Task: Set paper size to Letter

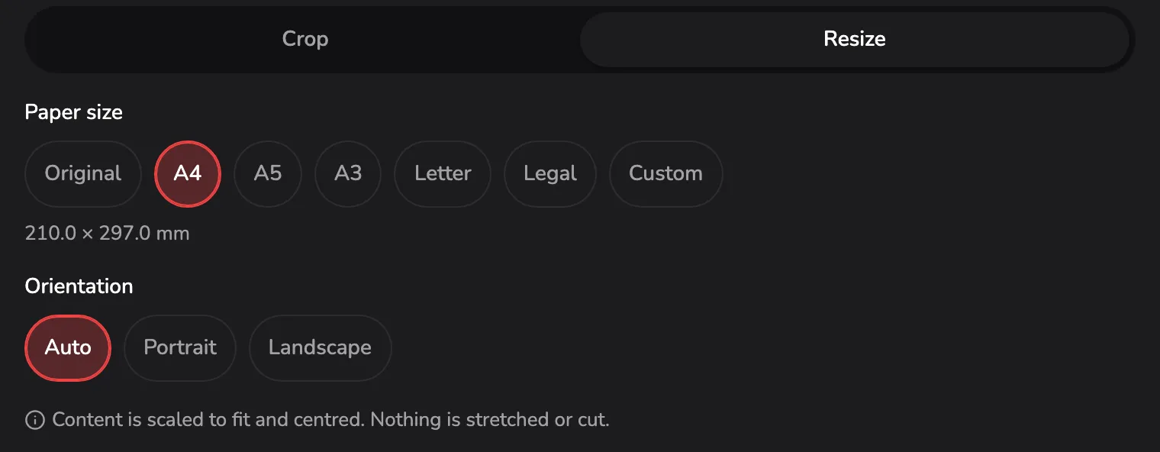Action: coord(443,173)
